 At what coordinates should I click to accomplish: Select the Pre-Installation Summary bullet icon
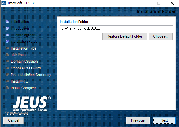7,75
